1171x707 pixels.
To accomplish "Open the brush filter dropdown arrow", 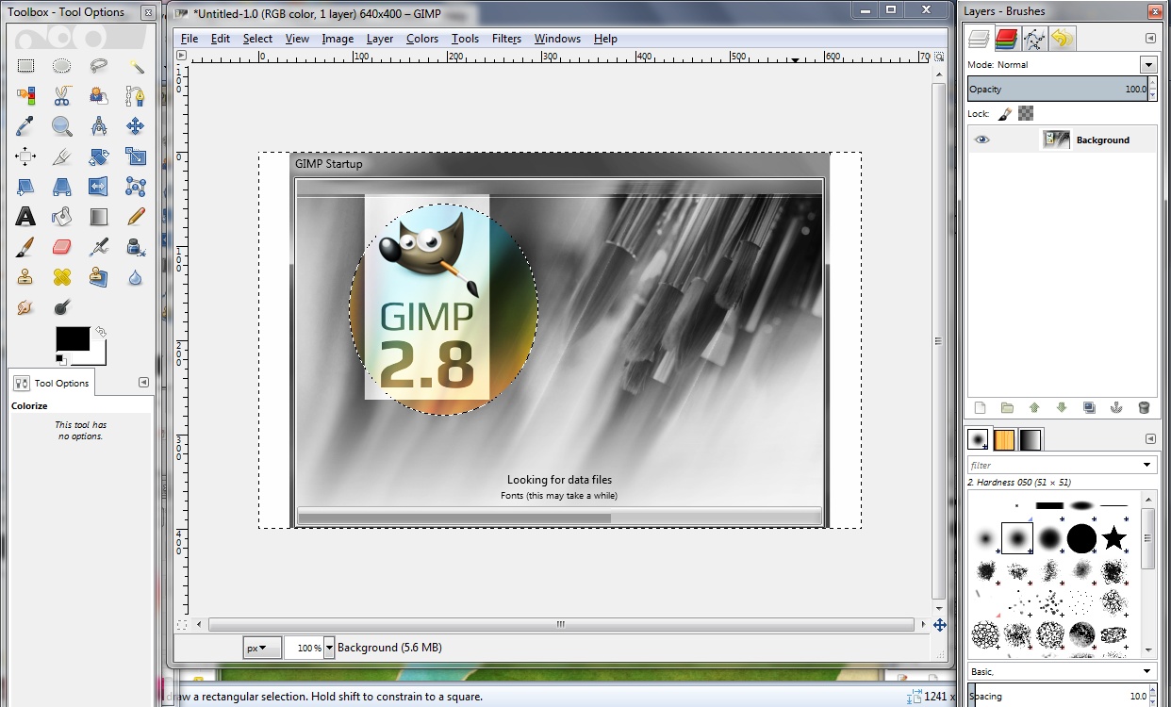I will [x=1147, y=465].
